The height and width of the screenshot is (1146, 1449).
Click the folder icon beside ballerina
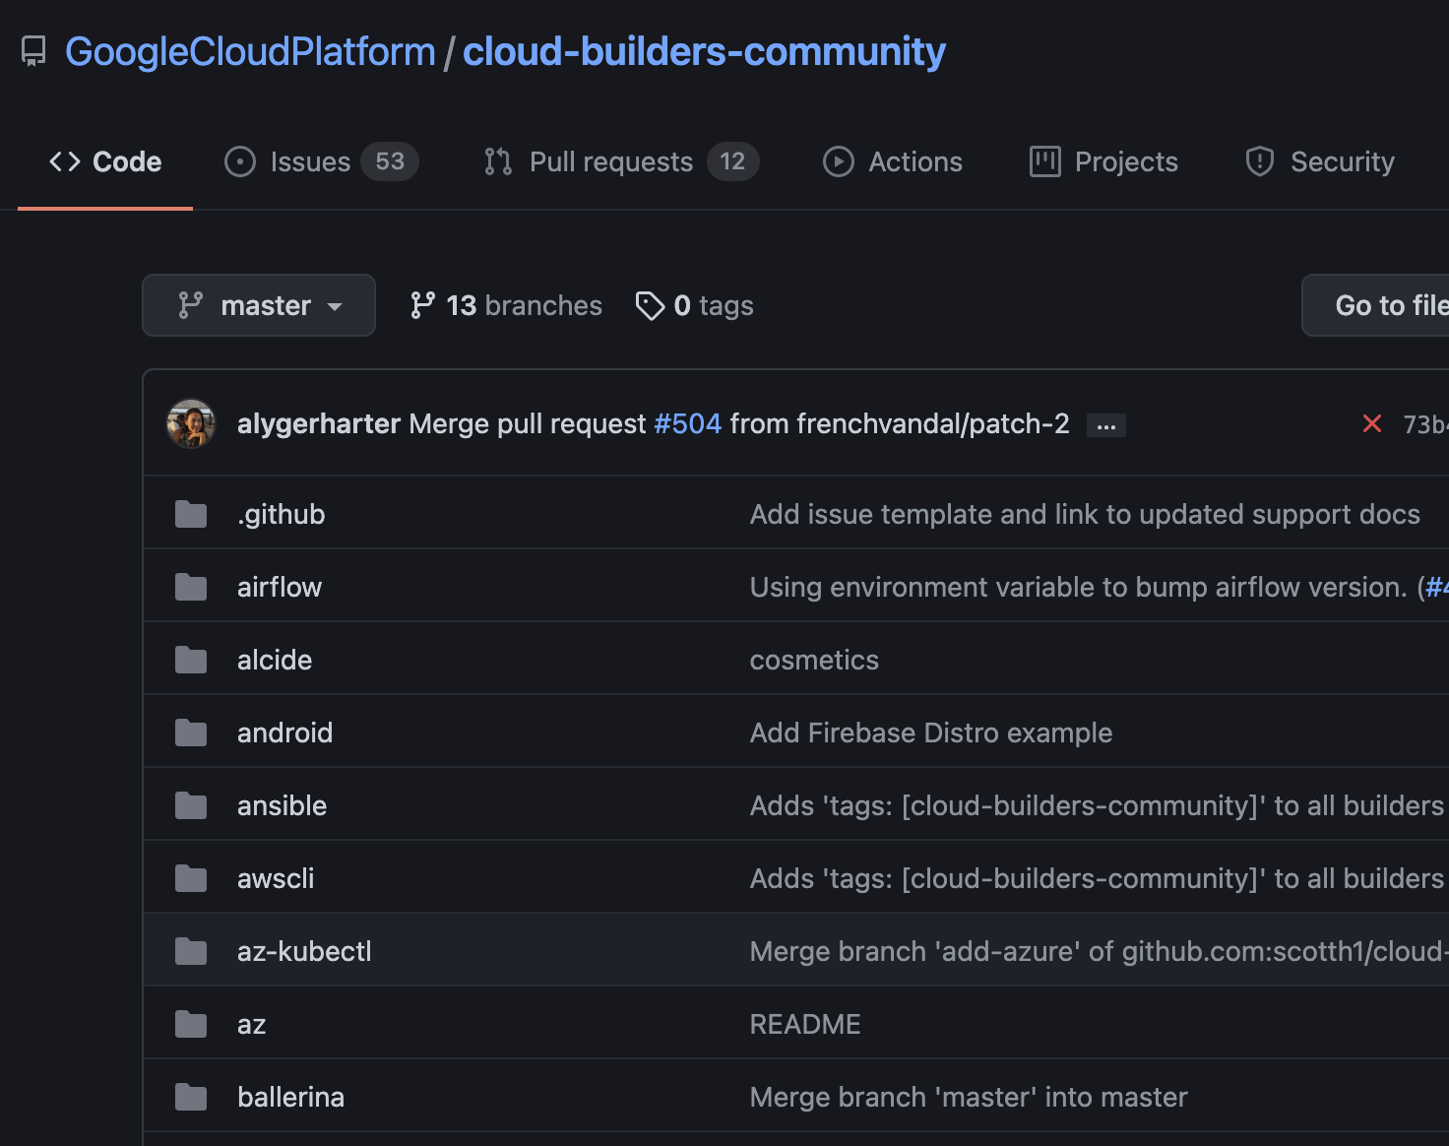point(191,1097)
